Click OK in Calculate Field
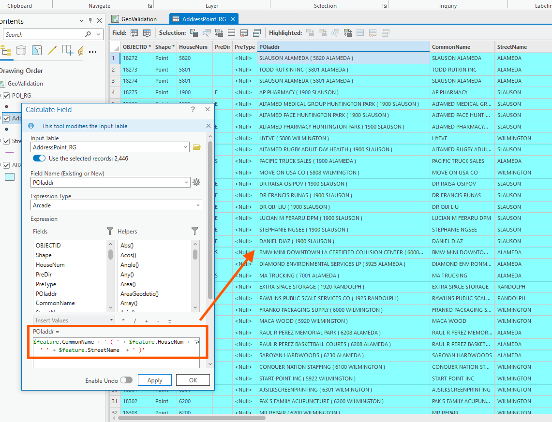The height and width of the screenshot is (422, 552). point(193,380)
